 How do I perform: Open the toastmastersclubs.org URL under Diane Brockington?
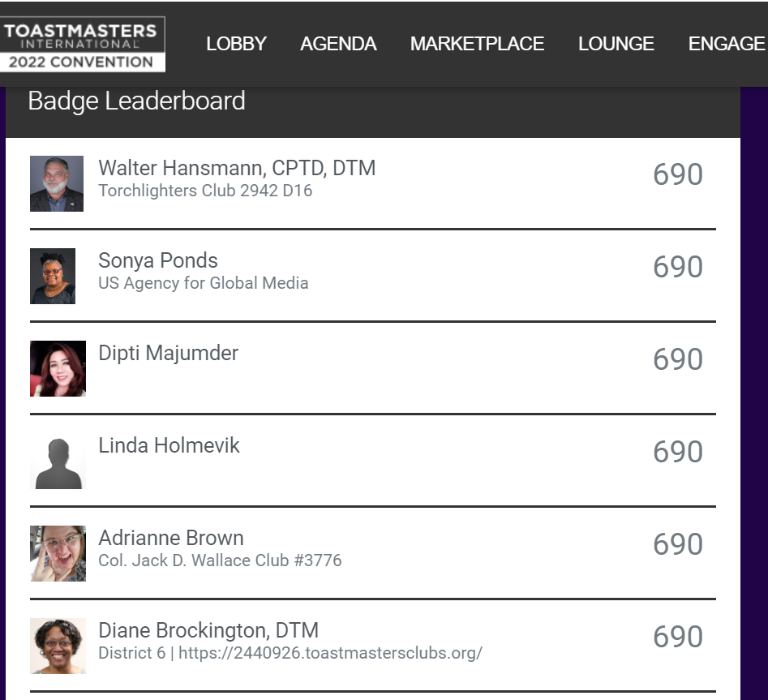coord(330,652)
